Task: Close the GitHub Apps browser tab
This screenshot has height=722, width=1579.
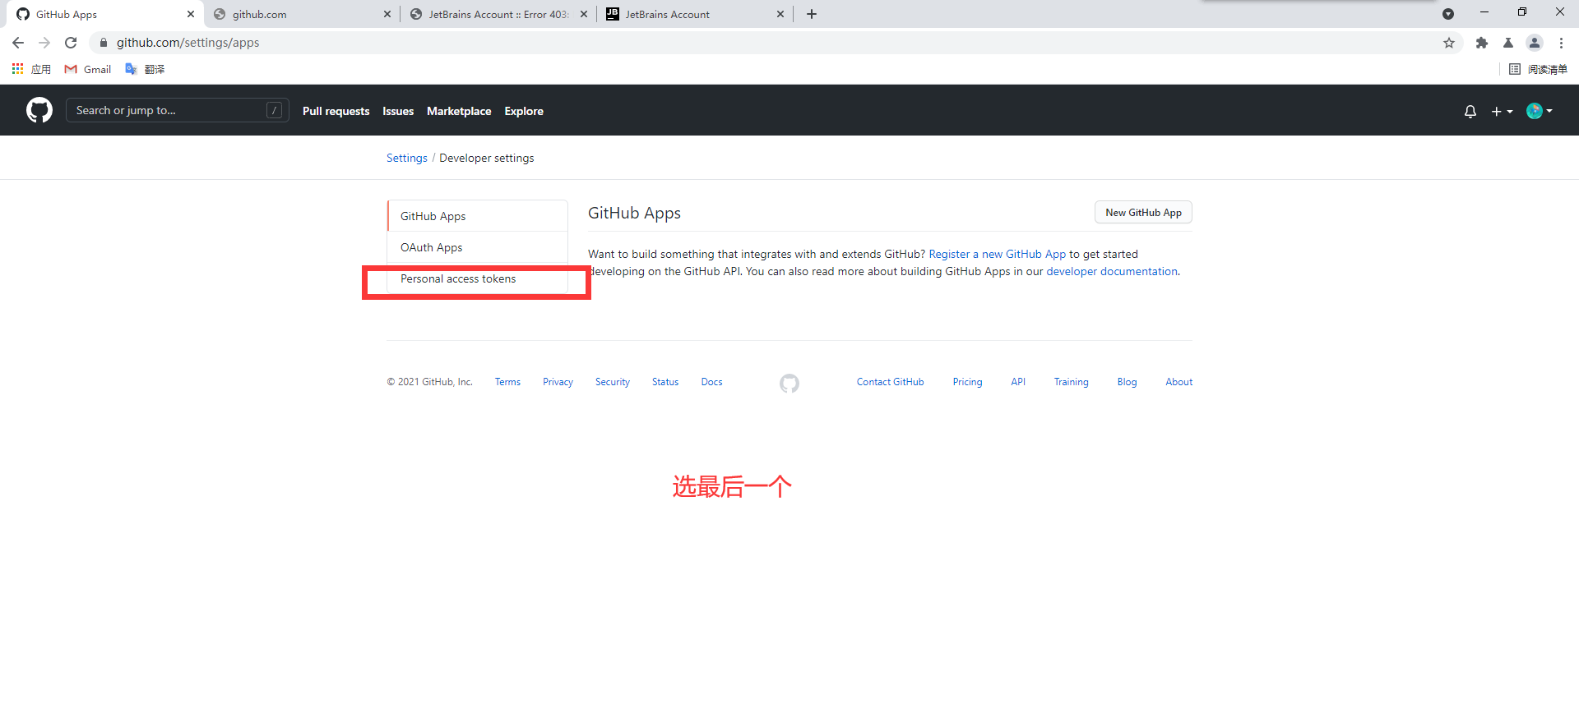Action: [x=191, y=14]
